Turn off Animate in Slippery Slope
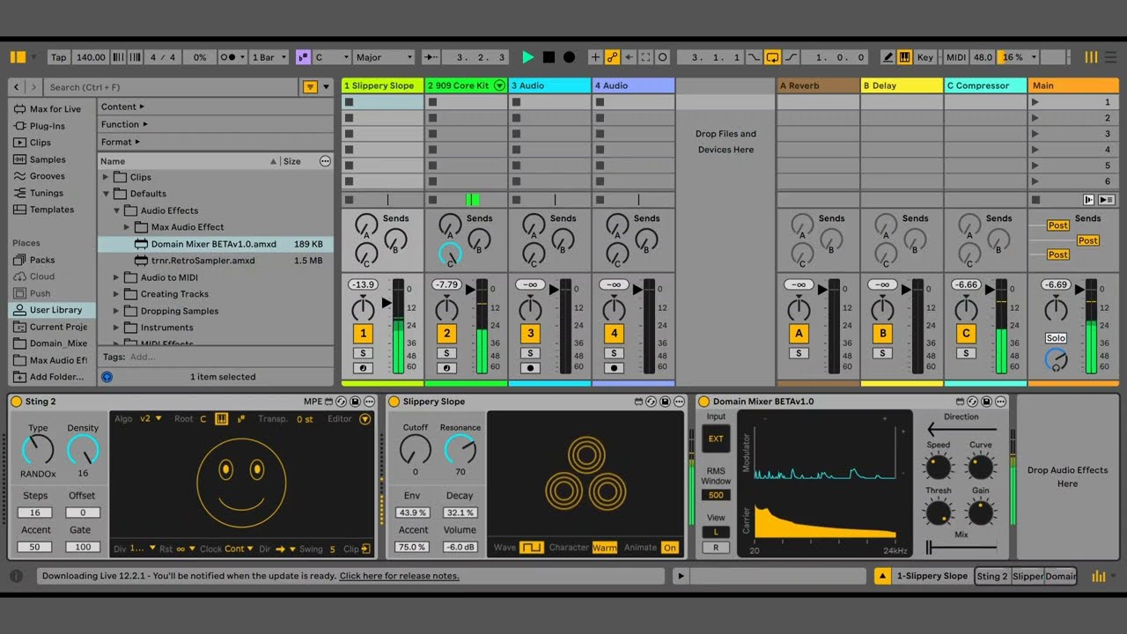 click(x=670, y=548)
